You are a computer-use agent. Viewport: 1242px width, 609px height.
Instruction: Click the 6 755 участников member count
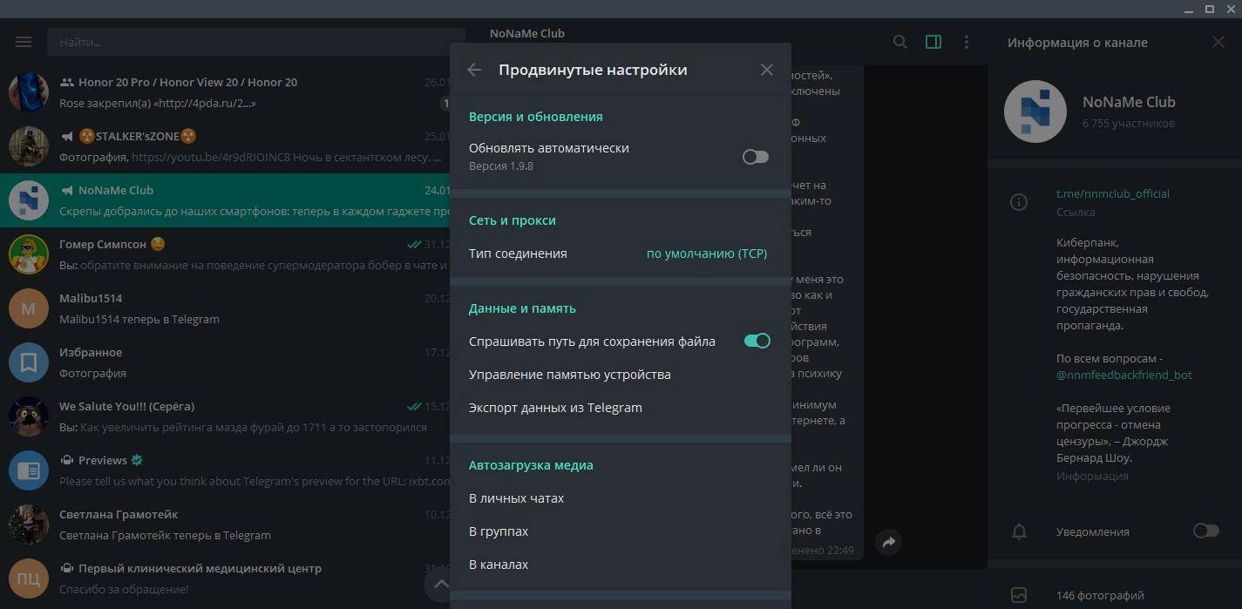click(1129, 123)
